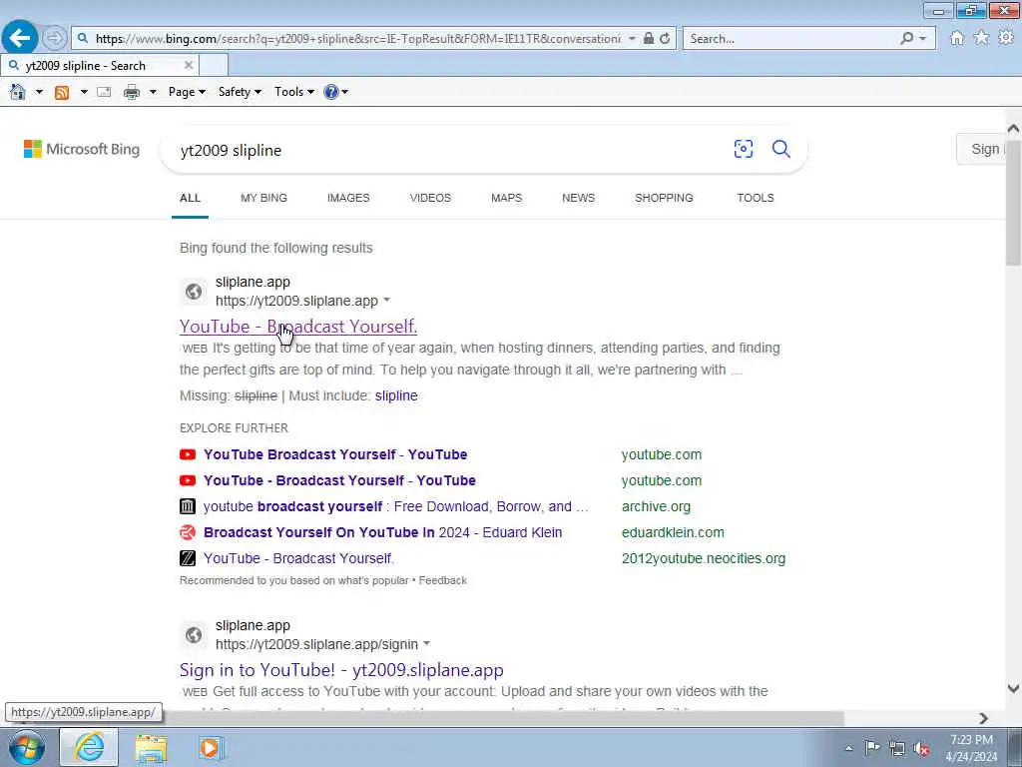Click the security lock icon in address bar

point(649,39)
